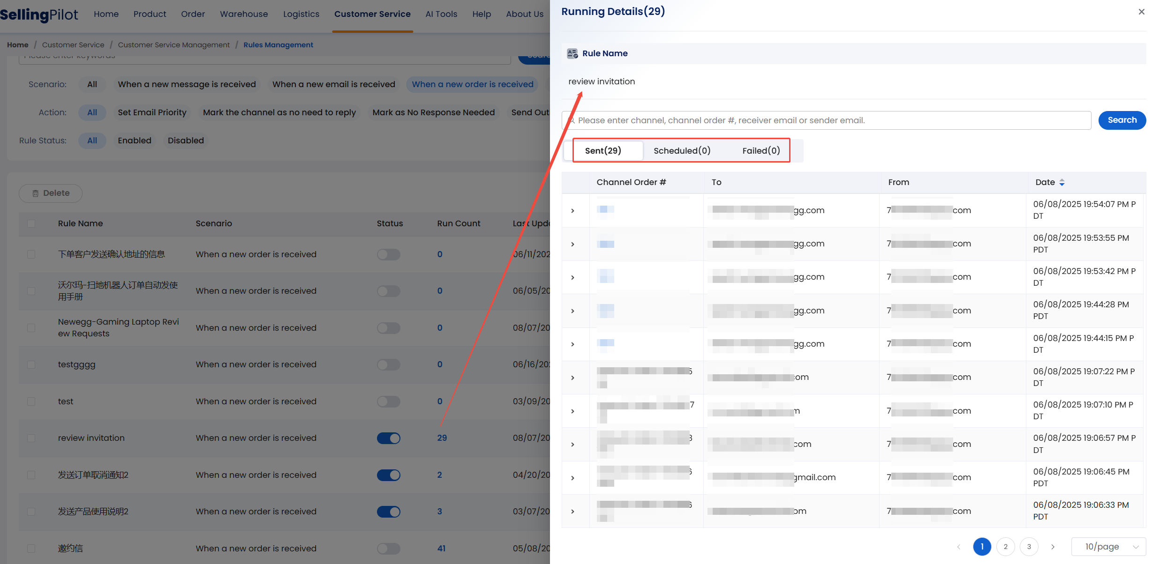This screenshot has height=564, width=1152.
Task: Click the Home breadcrumb link
Action: (x=18, y=45)
